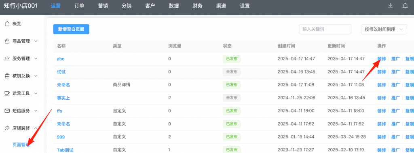This screenshot has height=153, width=414.
Task: Click 装修 for the abc page
Action: (382, 59)
